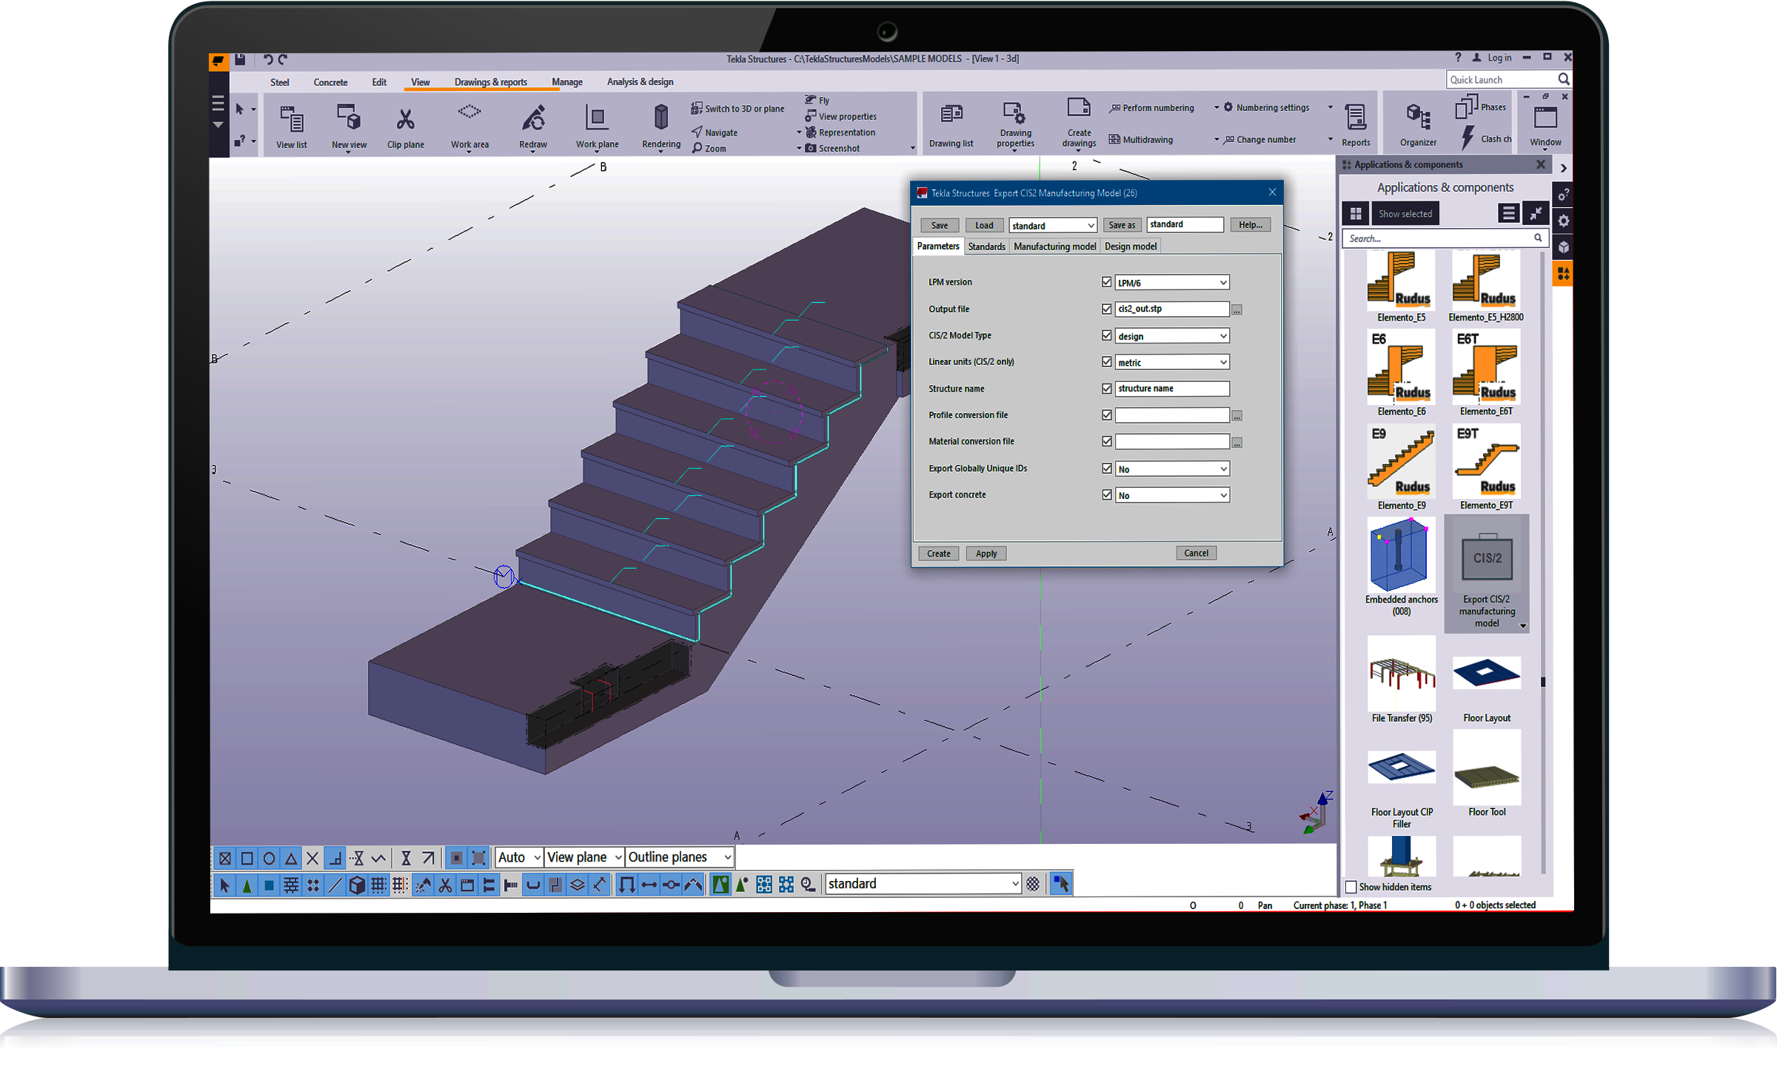Click the Screenshot tool

pos(832,148)
